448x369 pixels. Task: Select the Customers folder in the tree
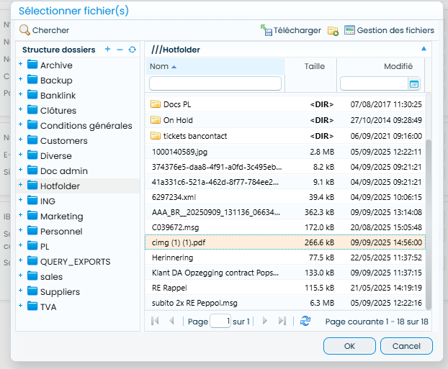coord(64,141)
